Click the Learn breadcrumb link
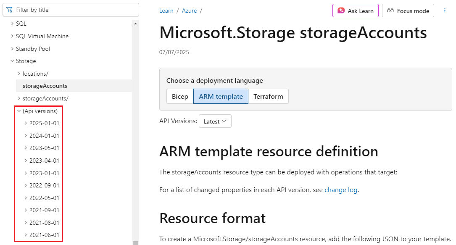Viewport: 456px width, 245px height. [x=166, y=11]
